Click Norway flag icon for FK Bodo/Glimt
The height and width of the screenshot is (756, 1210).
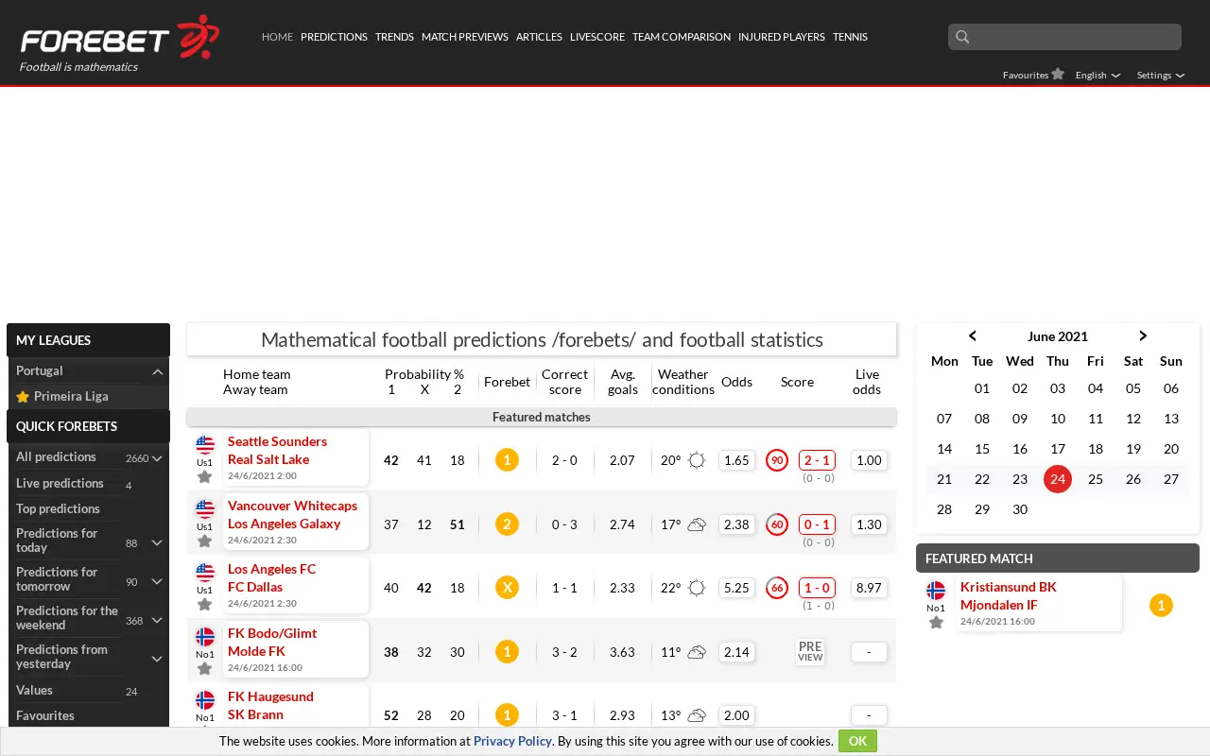tap(205, 637)
